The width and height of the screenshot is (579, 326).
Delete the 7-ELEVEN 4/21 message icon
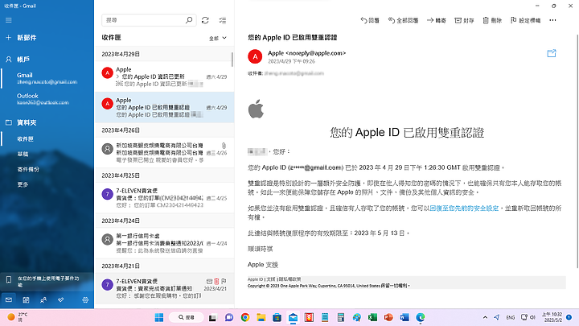pyautogui.click(x=217, y=281)
